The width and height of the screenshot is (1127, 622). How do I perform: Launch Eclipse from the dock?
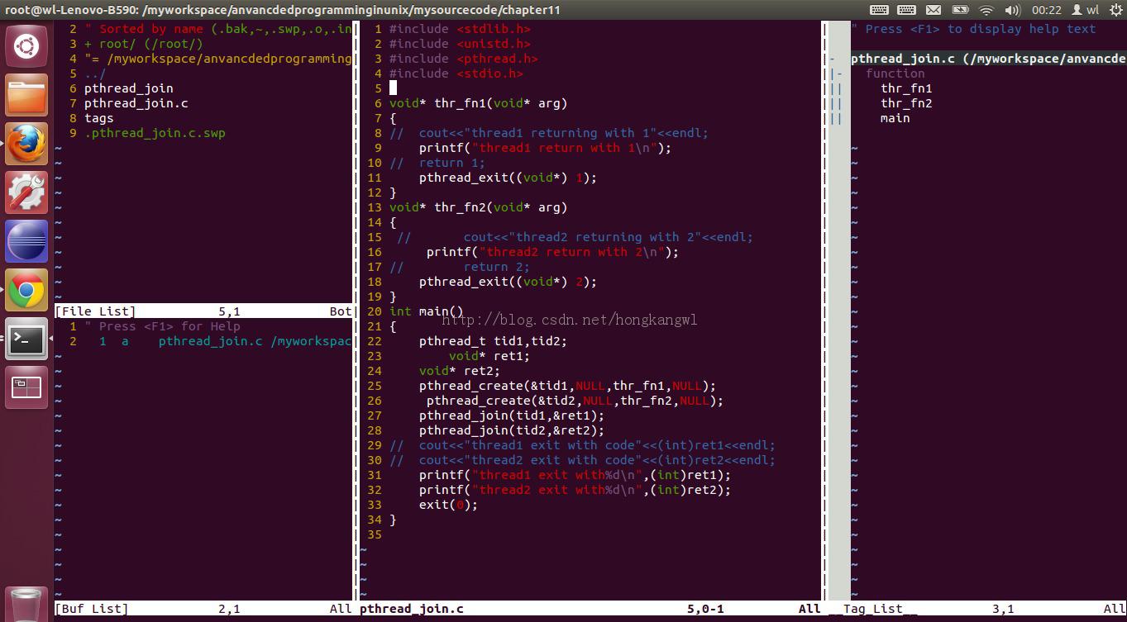click(26, 241)
